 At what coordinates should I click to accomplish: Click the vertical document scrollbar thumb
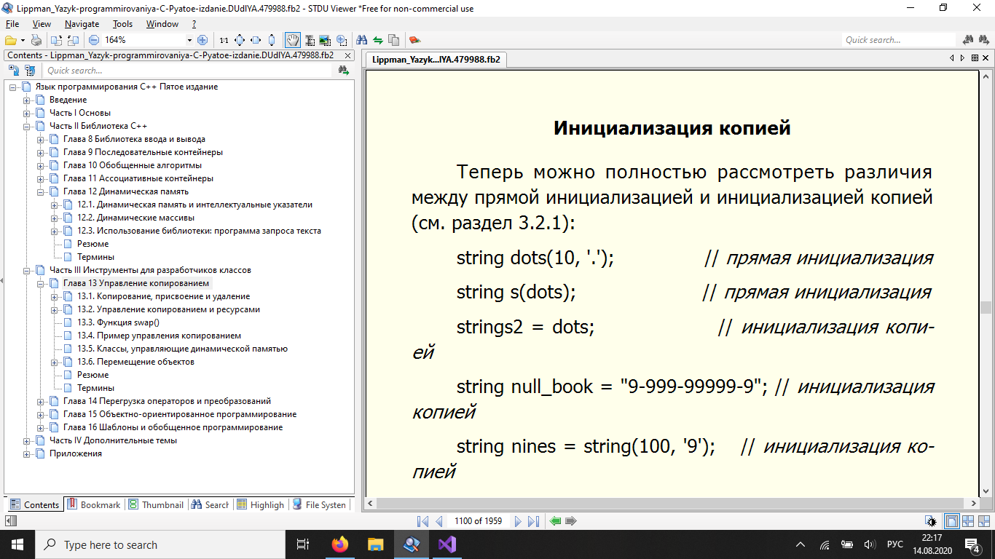[986, 307]
